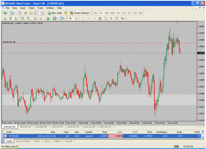
Task: Switch chart to Bar Chart mode
Action: [5, 18]
